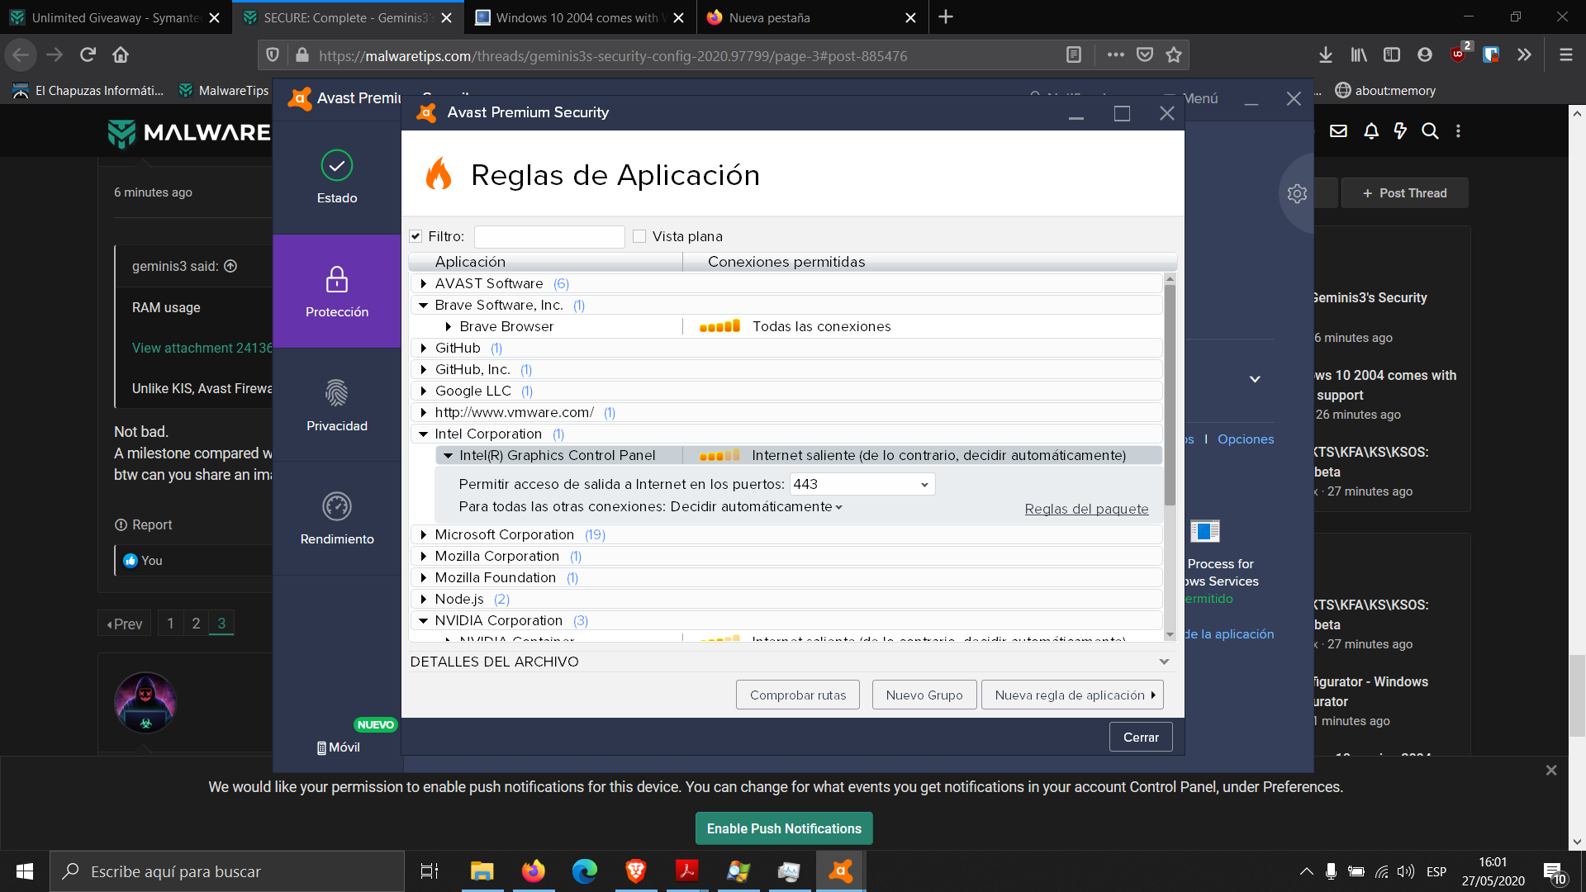The height and width of the screenshot is (892, 1586).
Task: Enable the Vista plana checkbox
Action: coord(639,236)
